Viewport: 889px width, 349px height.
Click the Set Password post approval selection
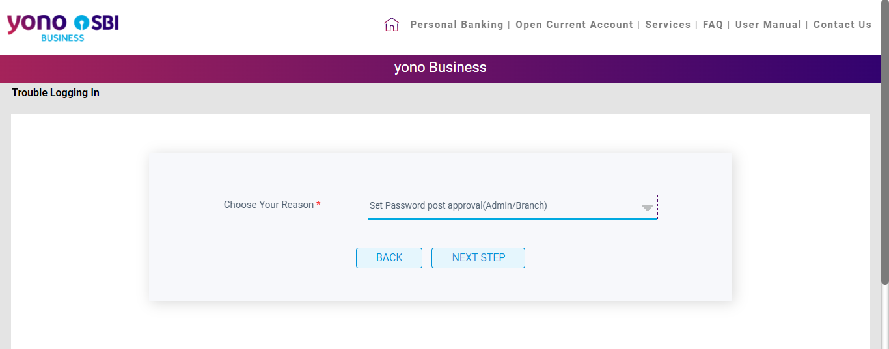458,205
